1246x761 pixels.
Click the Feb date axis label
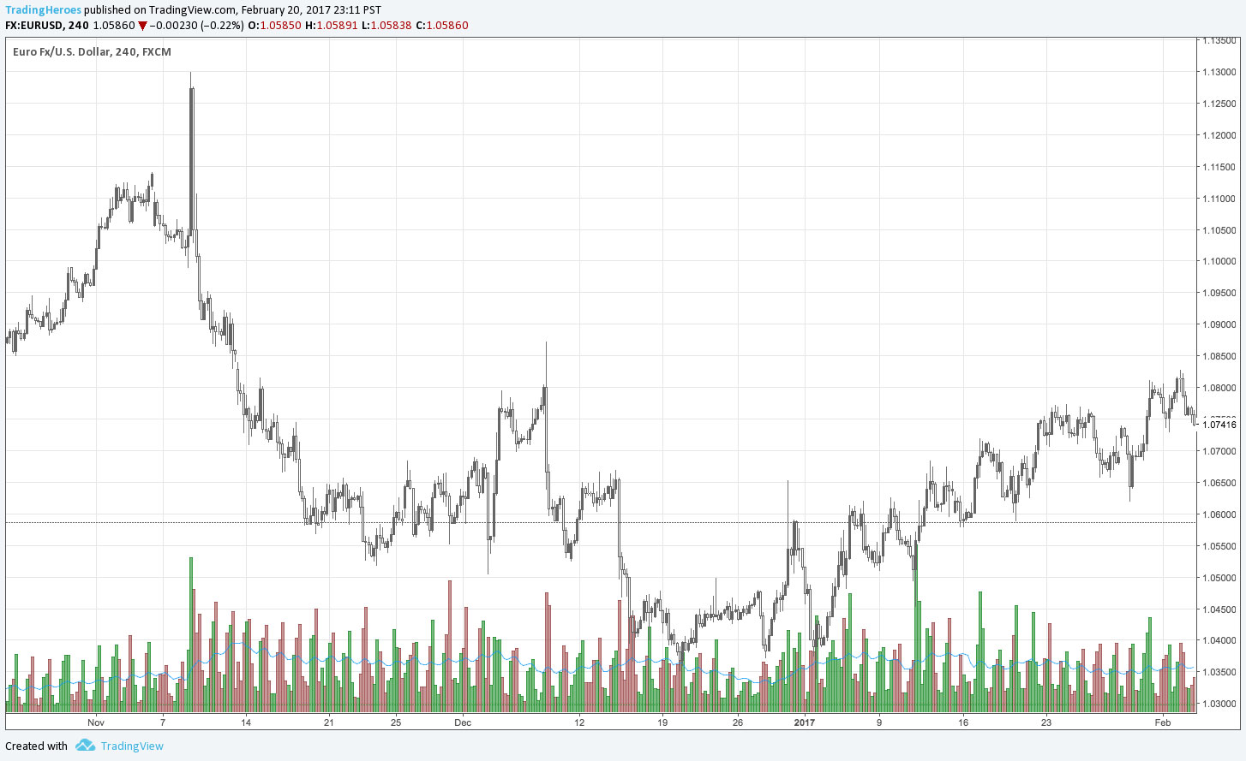click(x=1162, y=722)
